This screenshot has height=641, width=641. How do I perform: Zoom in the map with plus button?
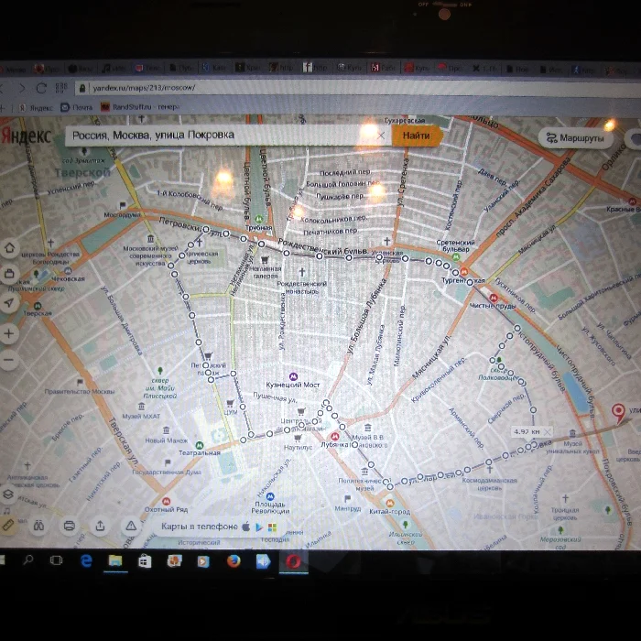click(9, 333)
